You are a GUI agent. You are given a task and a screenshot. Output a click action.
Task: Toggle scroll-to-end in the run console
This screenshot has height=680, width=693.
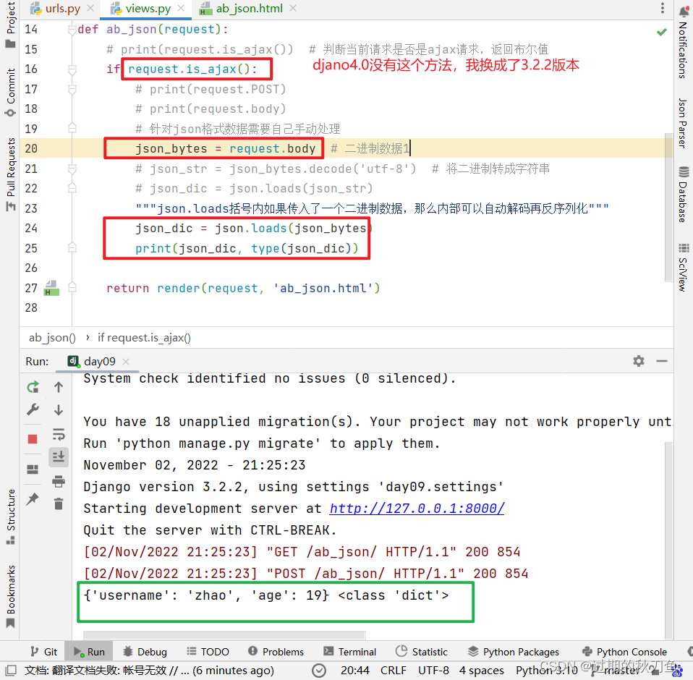(x=59, y=456)
